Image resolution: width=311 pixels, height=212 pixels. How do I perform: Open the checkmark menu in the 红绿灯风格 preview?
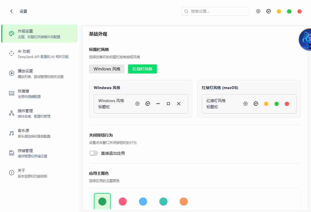[x=256, y=103]
